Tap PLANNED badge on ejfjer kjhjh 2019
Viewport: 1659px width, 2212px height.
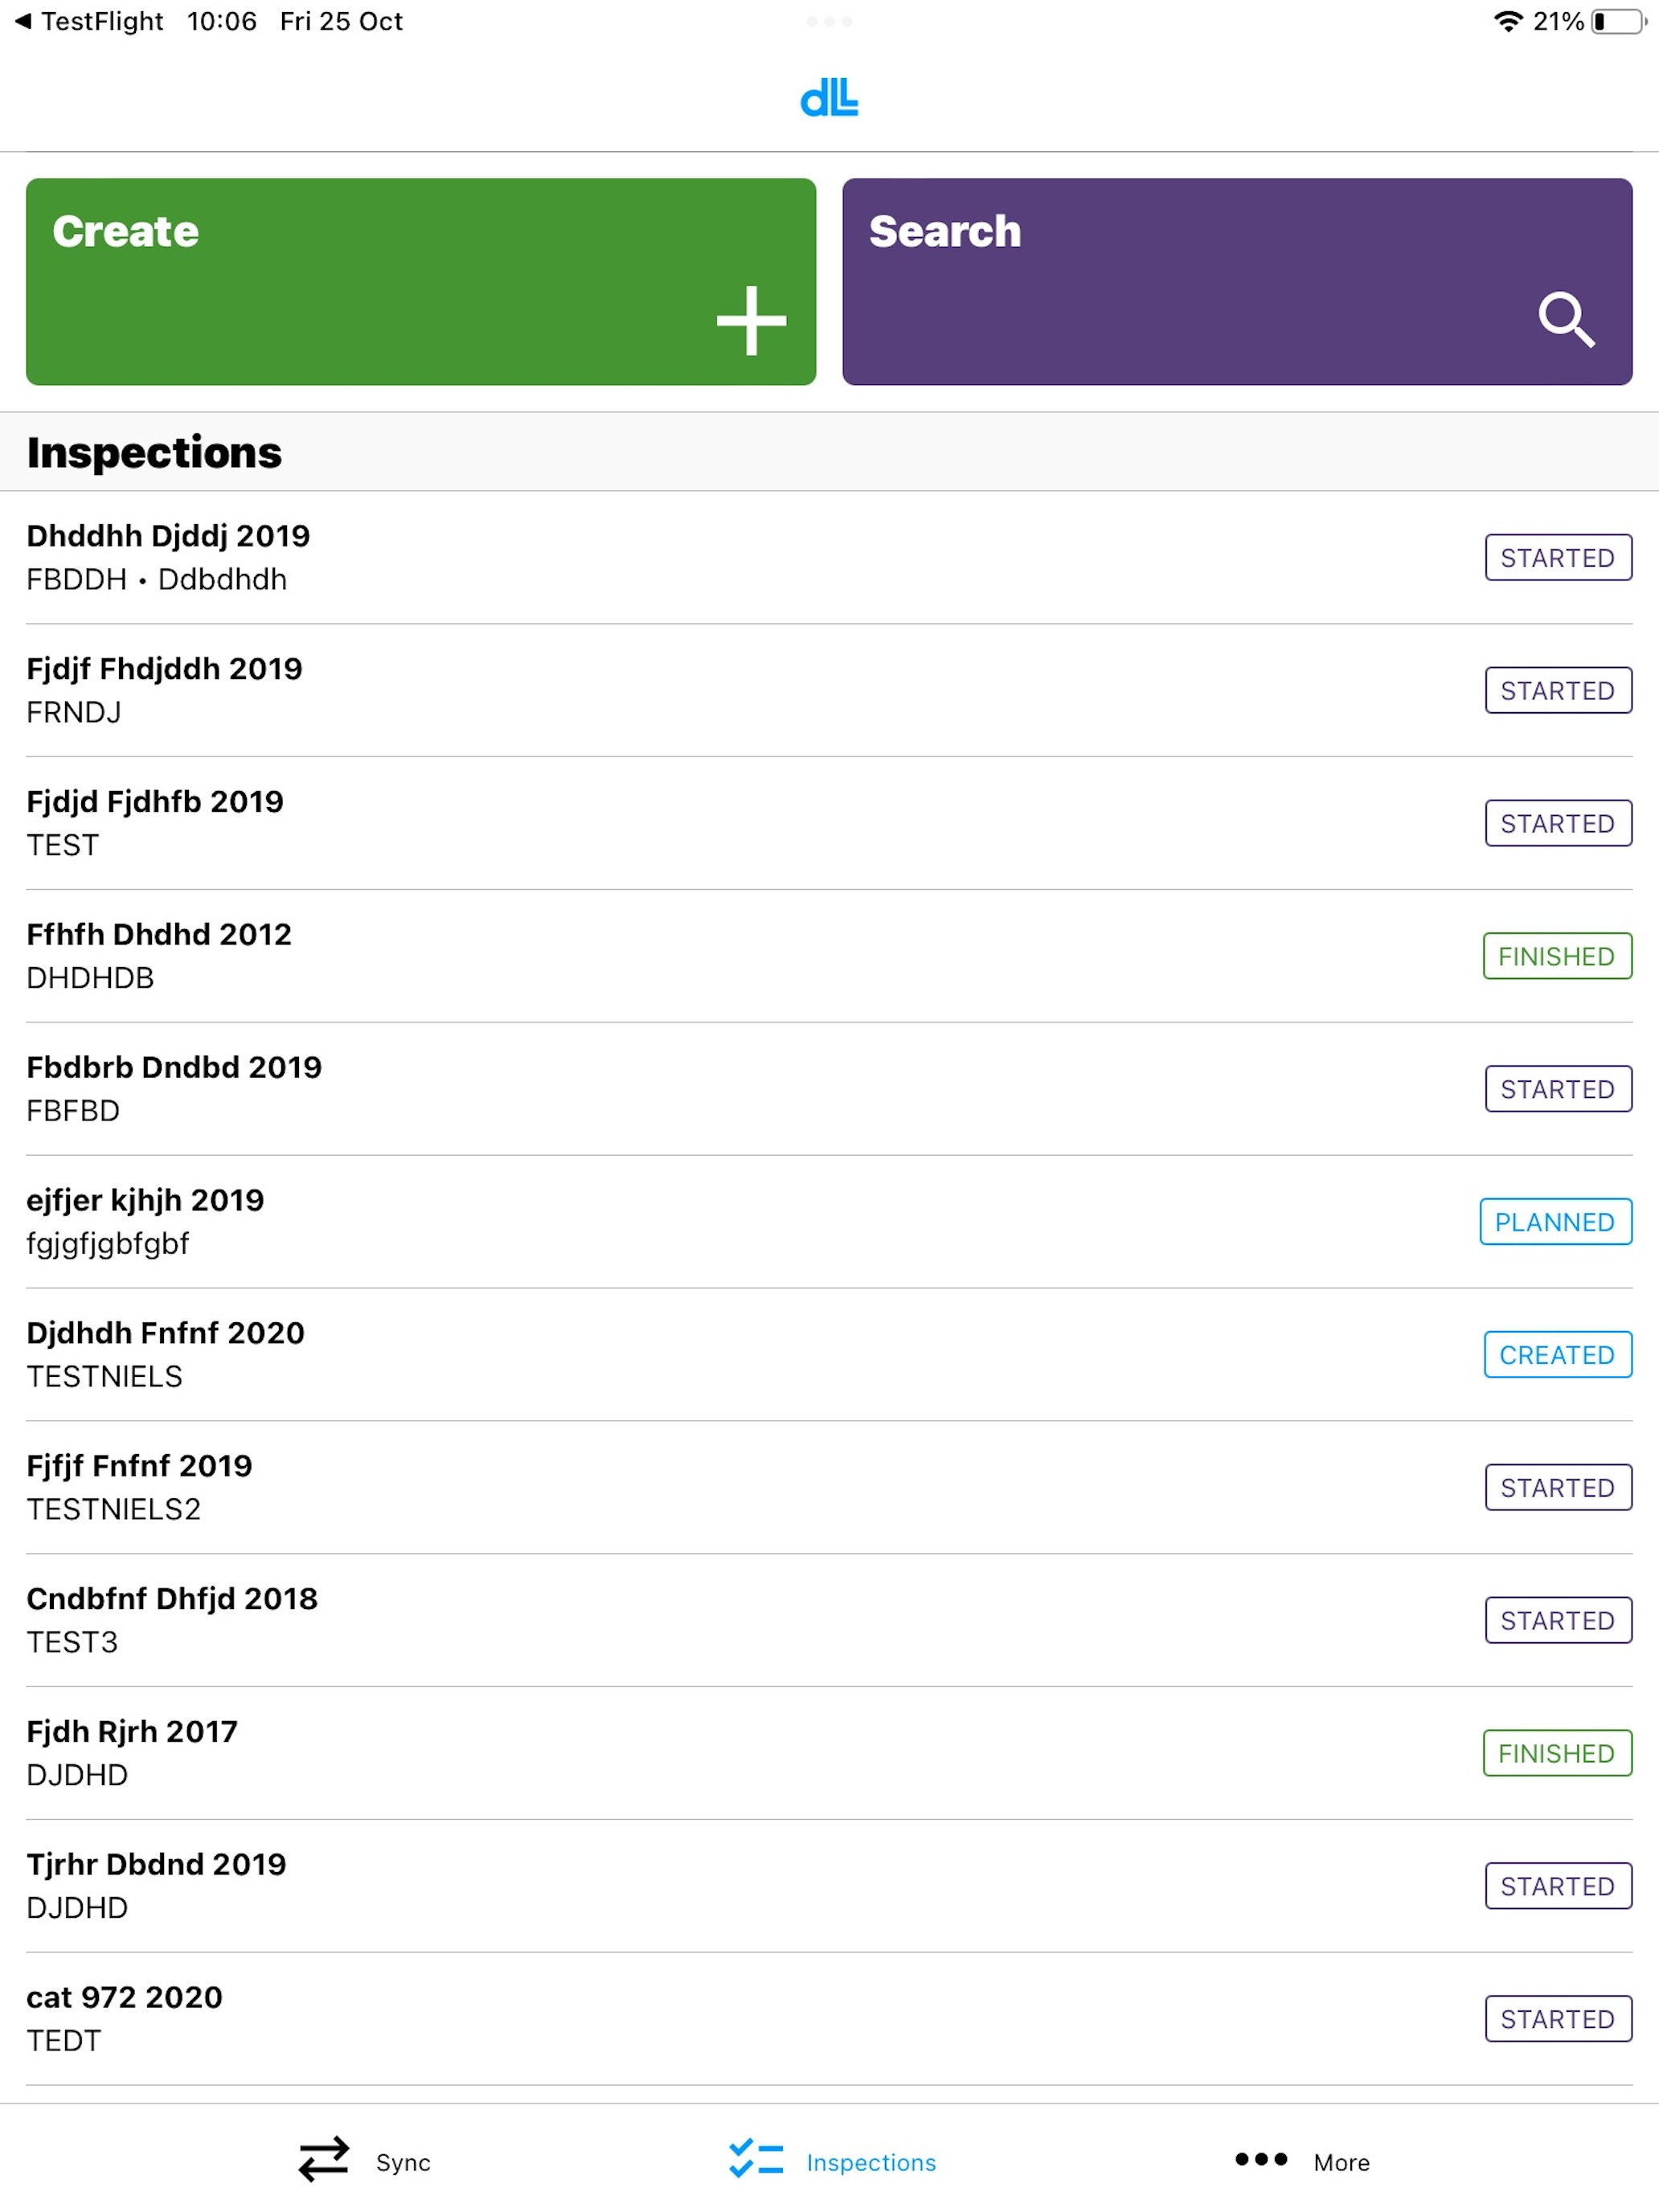pos(1555,1221)
